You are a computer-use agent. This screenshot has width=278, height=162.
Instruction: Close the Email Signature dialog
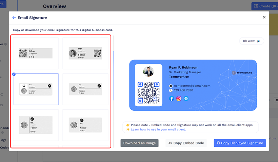(x=264, y=17)
